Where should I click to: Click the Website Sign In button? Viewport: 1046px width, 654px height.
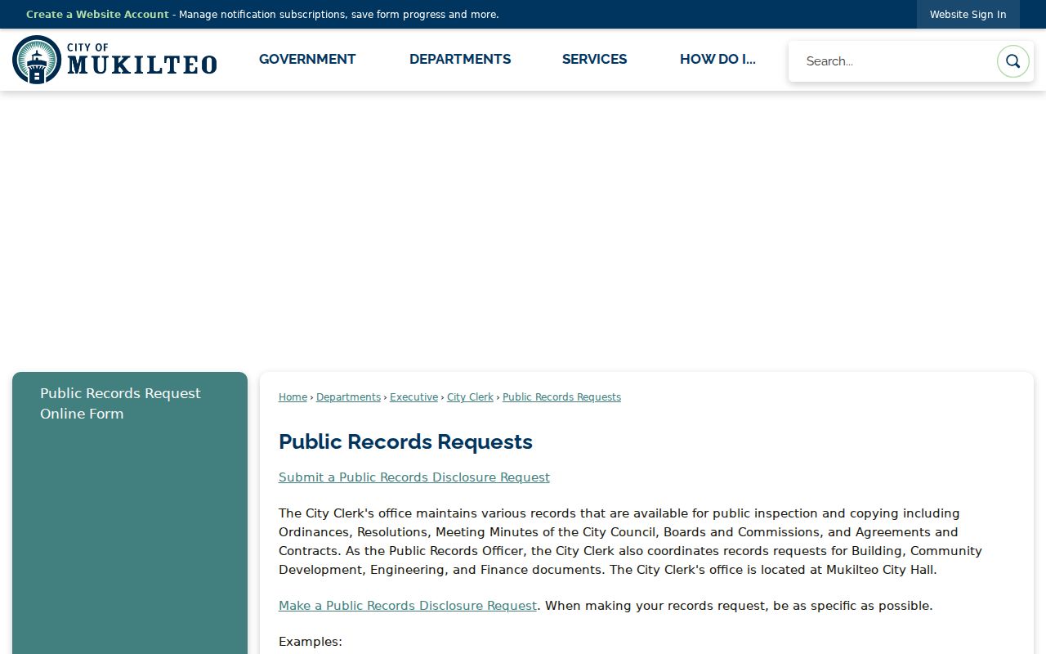pos(968,15)
